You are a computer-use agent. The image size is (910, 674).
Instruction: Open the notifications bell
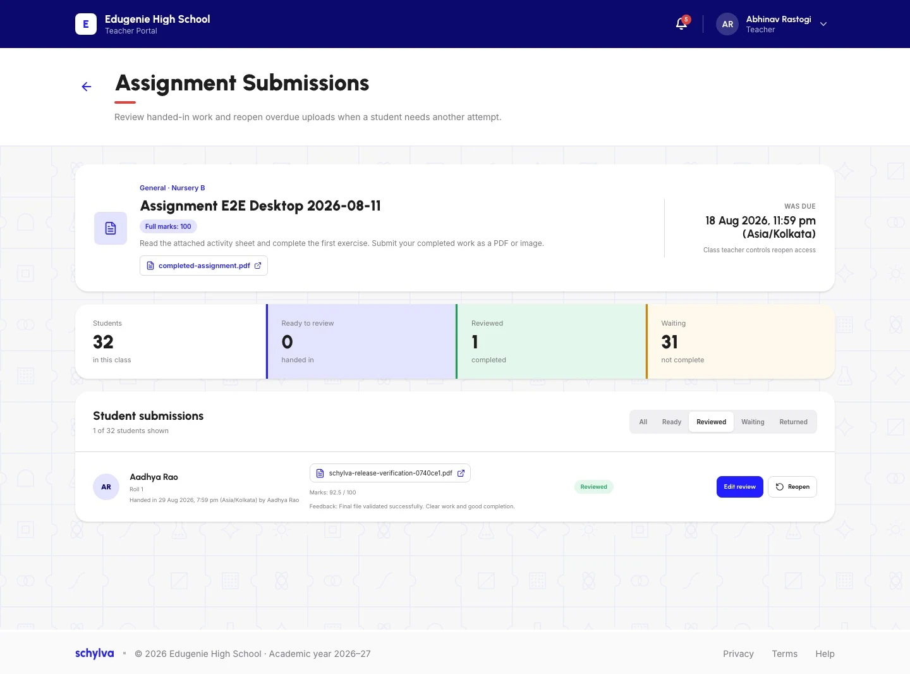point(682,24)
